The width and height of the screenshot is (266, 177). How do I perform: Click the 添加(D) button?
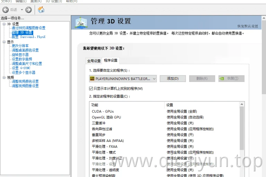coord(173,78)
